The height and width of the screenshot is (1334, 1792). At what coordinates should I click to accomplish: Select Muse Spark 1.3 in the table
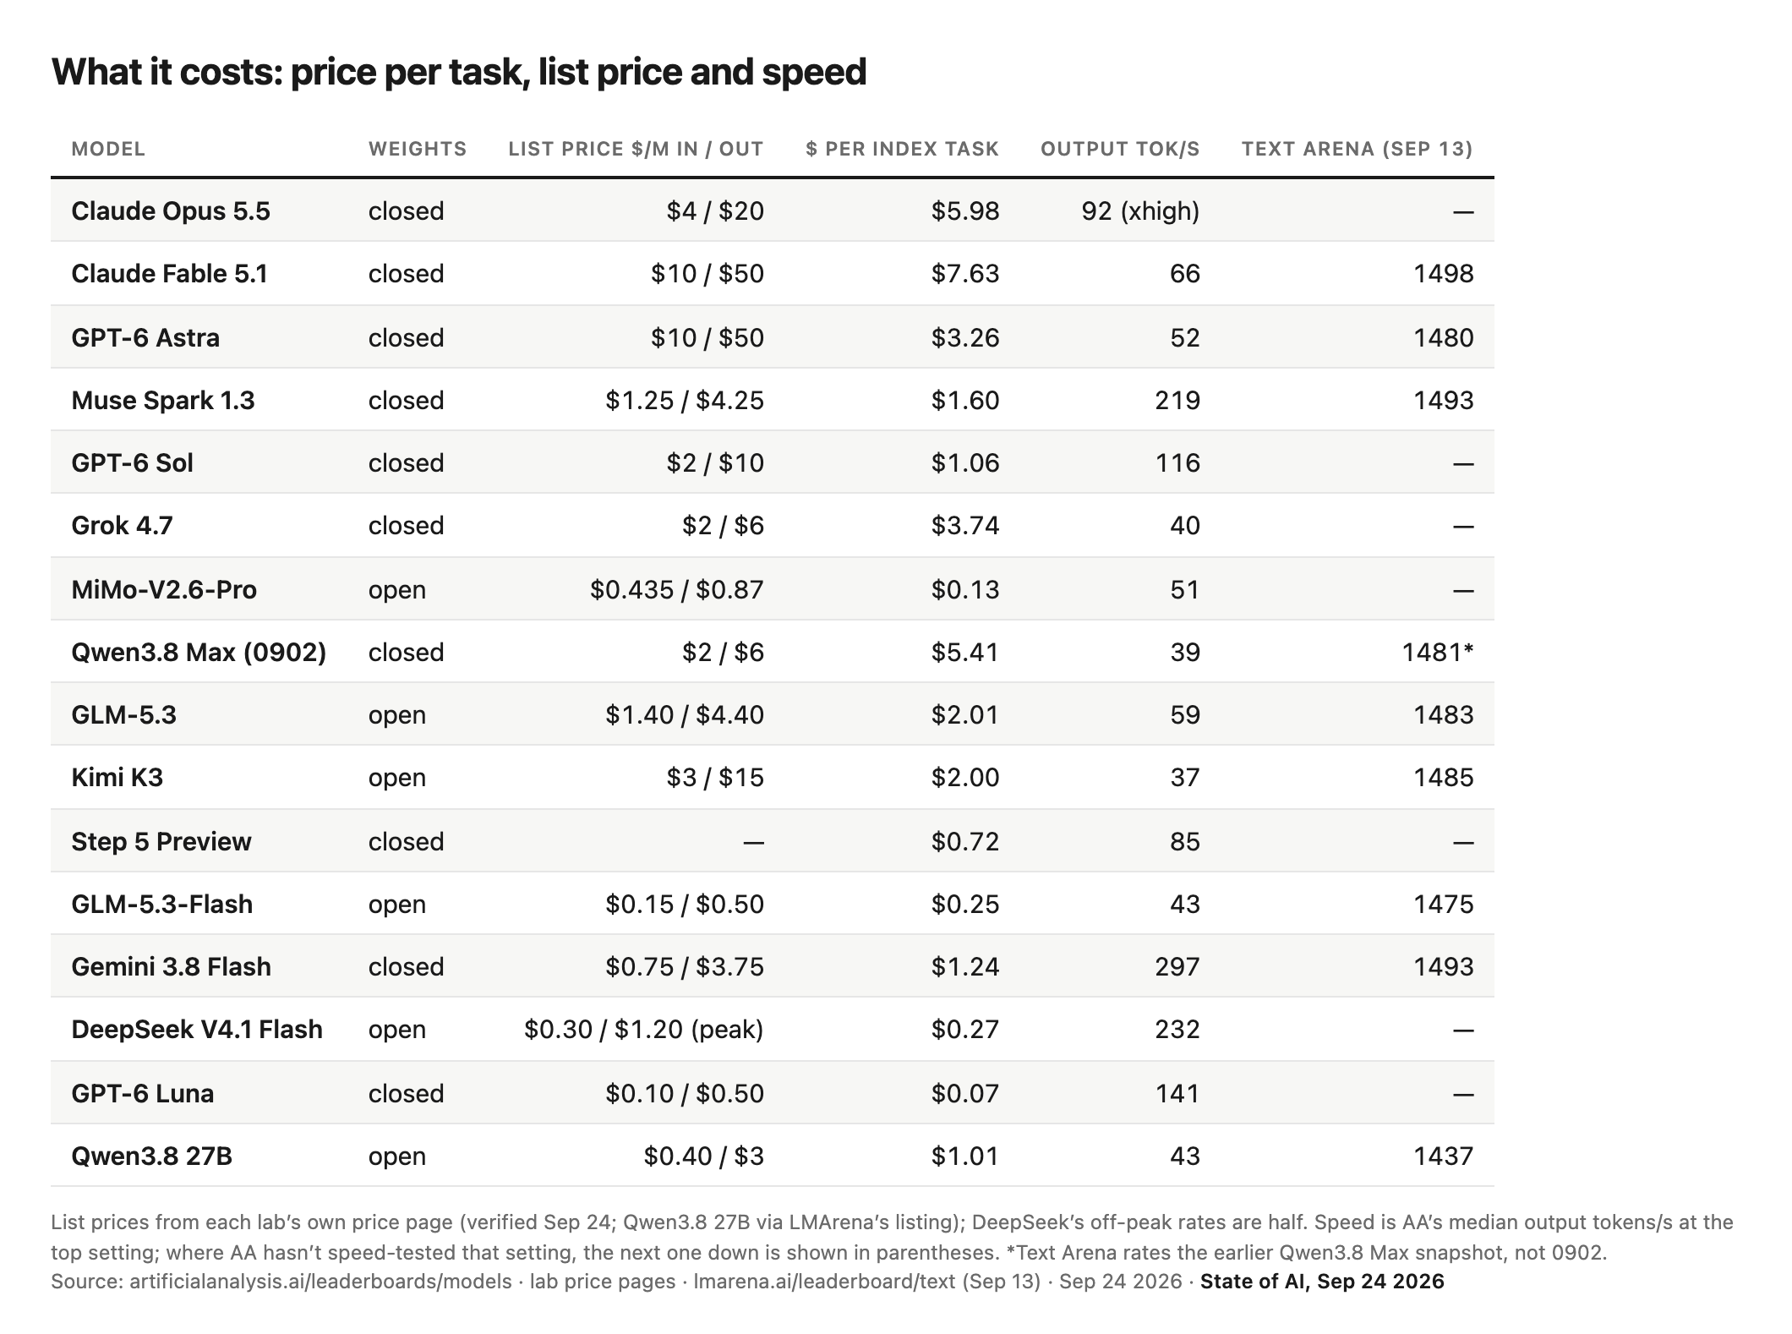point(163,400)
